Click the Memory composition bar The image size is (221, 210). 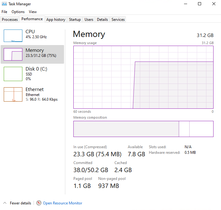143,129
